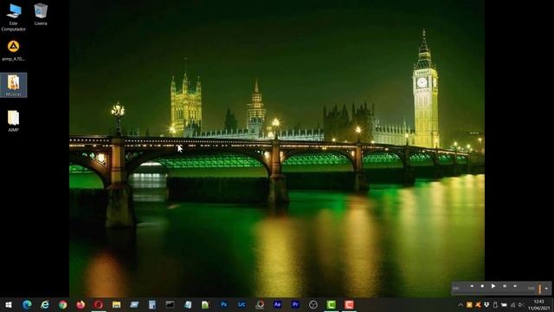The height and width of the screenshot is (312, 554).
Task: Launch Microsoft Edge from the taskbar
Action: [x=27, y=304]
